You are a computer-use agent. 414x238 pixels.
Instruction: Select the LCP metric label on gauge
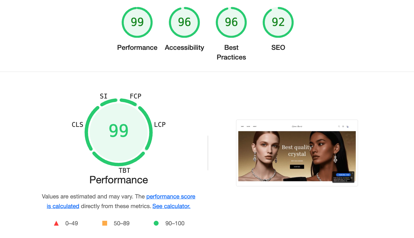[x=160, y=124]
